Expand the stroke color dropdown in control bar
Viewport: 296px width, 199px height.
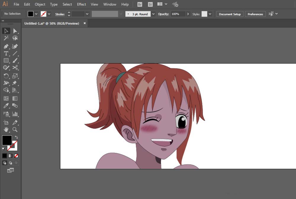tap(49, 14)
